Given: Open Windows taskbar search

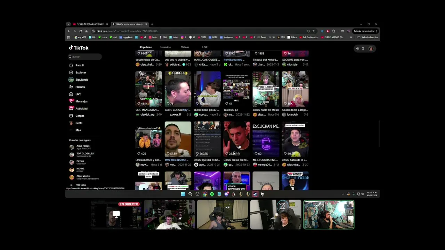Looking at the screenshot, I should [x=190, y=194].
